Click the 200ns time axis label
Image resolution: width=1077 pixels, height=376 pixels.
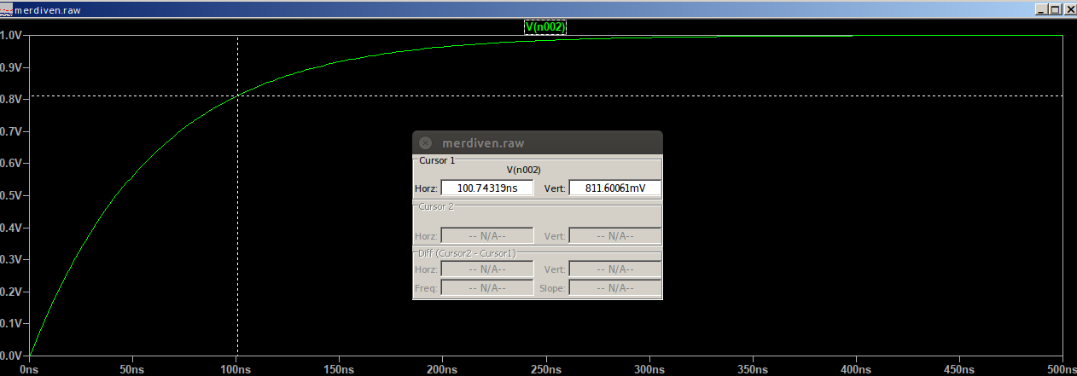(442, 370)
